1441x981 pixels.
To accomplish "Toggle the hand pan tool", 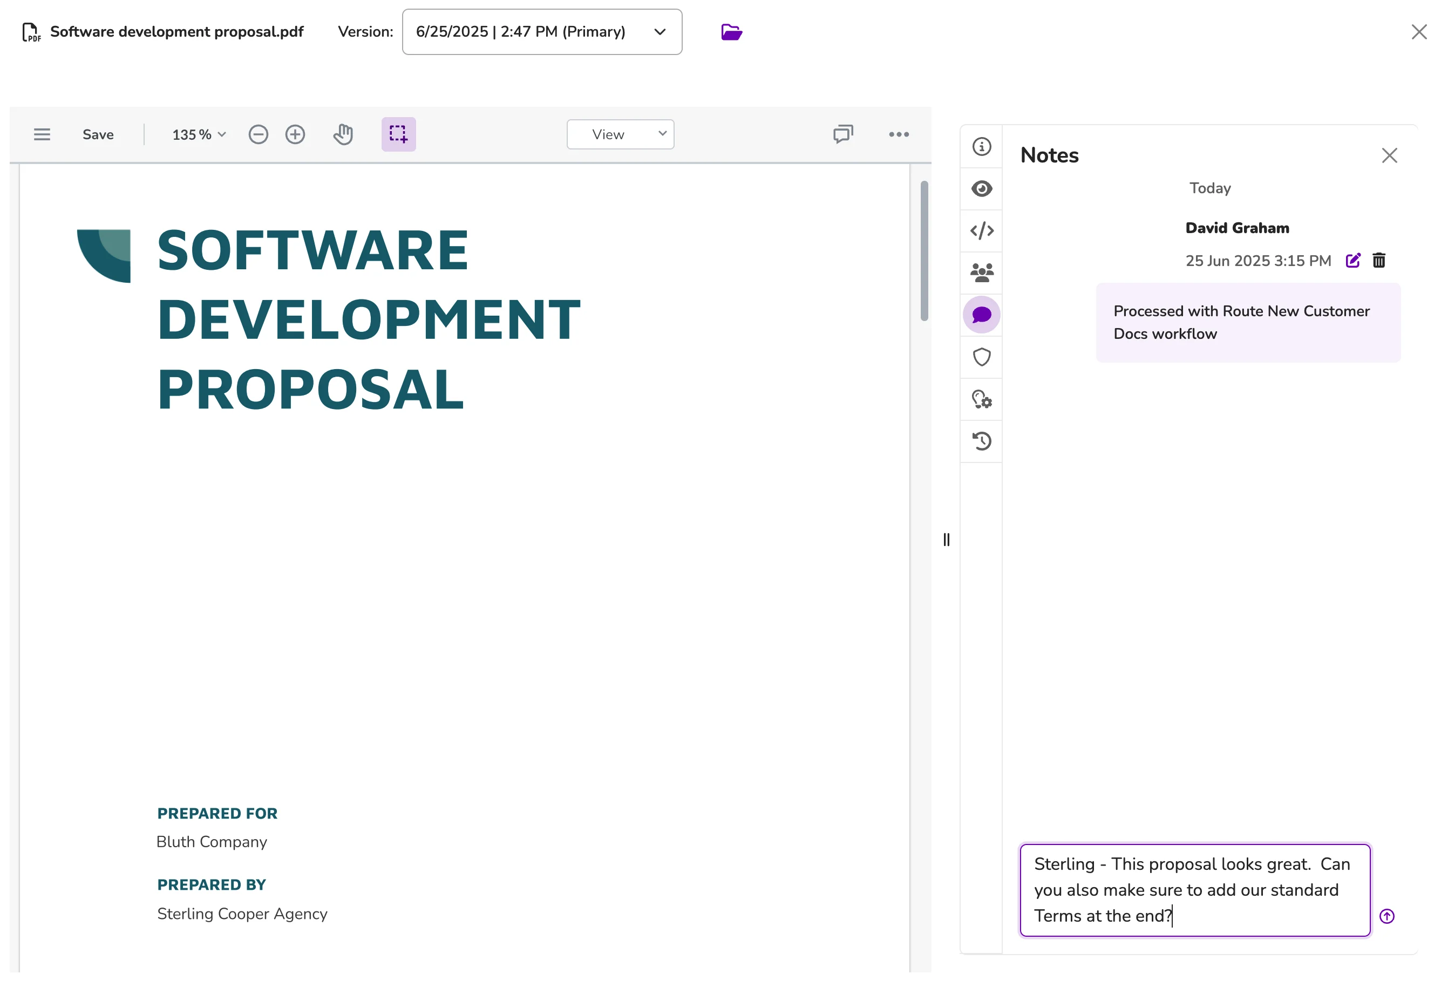I will click(x=343, y=134).
